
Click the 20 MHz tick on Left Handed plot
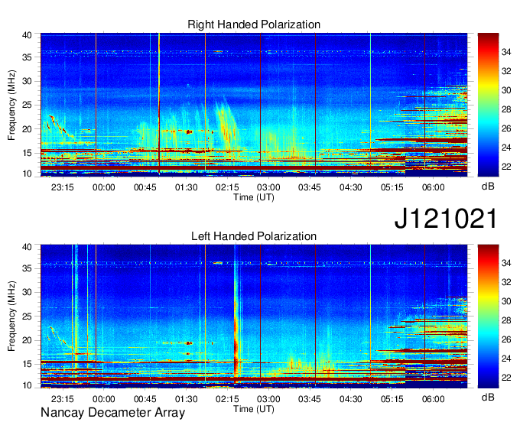[x=27, y=340]
